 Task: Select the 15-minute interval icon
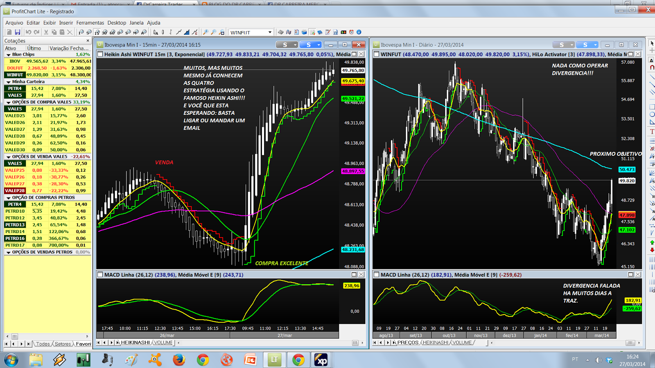(x=97, y=32)
